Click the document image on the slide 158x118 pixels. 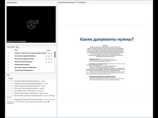click(106, 63)
